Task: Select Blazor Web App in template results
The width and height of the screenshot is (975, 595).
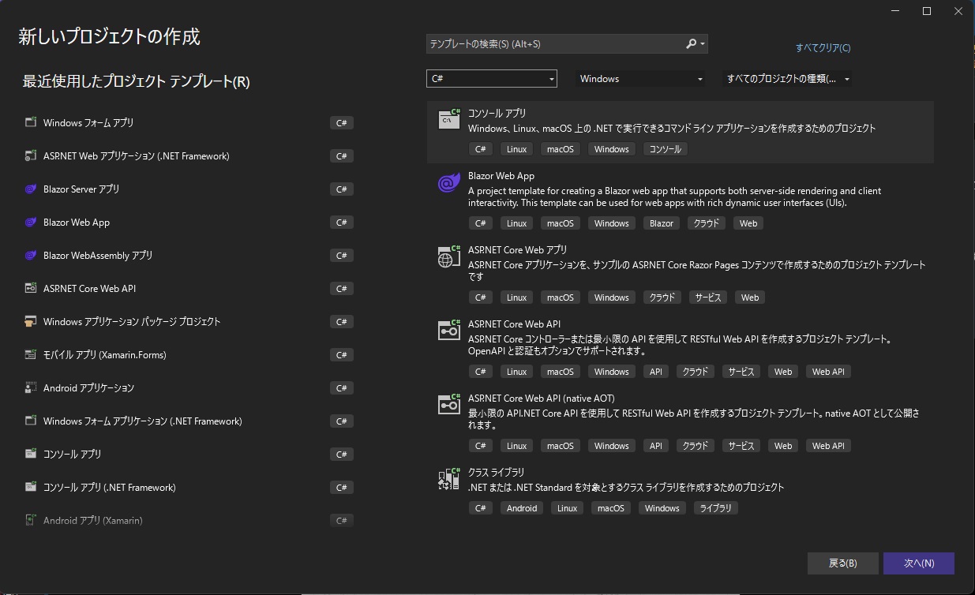Action: (x=501, y=176)
